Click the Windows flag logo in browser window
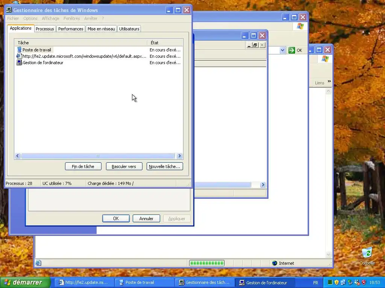385x288 pixels. tap(325, 59)
